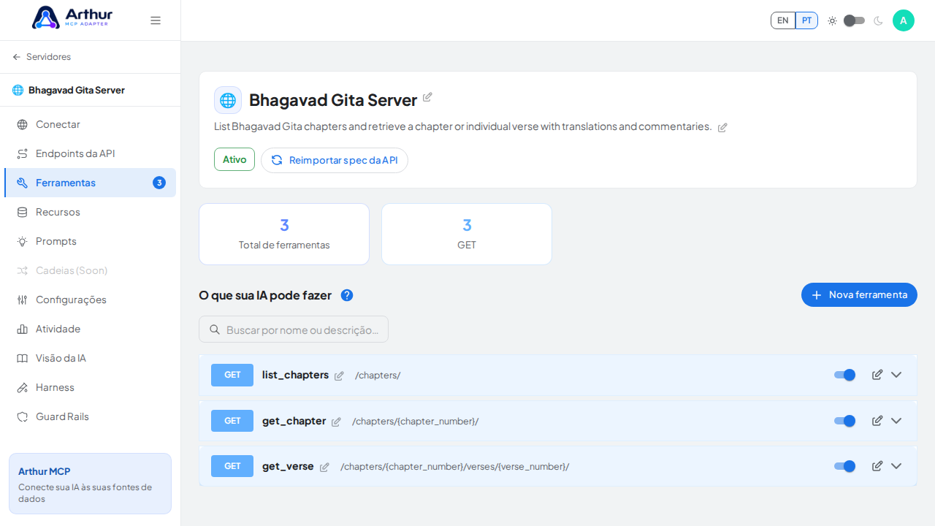Collapse sidebar with hamburger menu icon
Image resolution: width=935 pixels, height=526 pixels.
click(156, 20)
